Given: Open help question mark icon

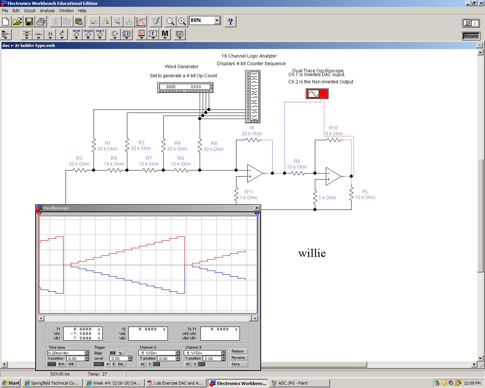Looking at the screenshot, I should coord(230,22).
